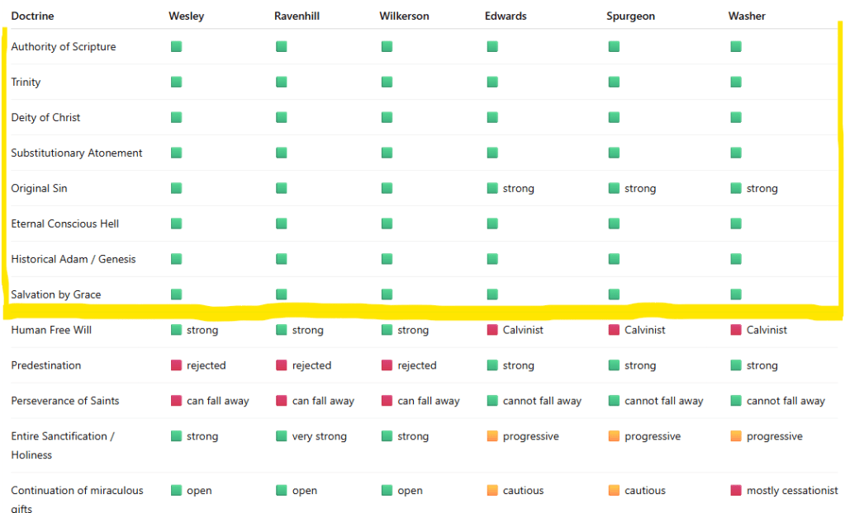Click the 'Eternal Conscious Hell' doctrine label

(x=65, y=224)
